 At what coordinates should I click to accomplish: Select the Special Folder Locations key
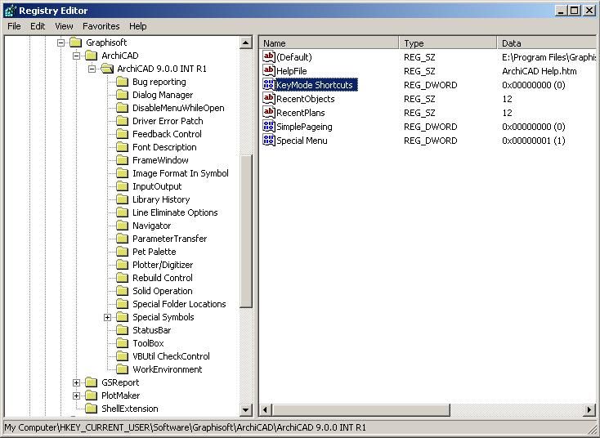coord(179,304)
